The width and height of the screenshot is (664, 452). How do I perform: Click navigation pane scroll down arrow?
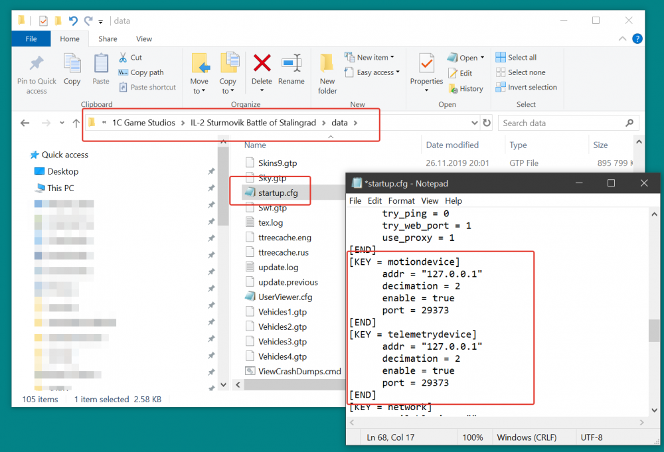(x=224, y=385)
